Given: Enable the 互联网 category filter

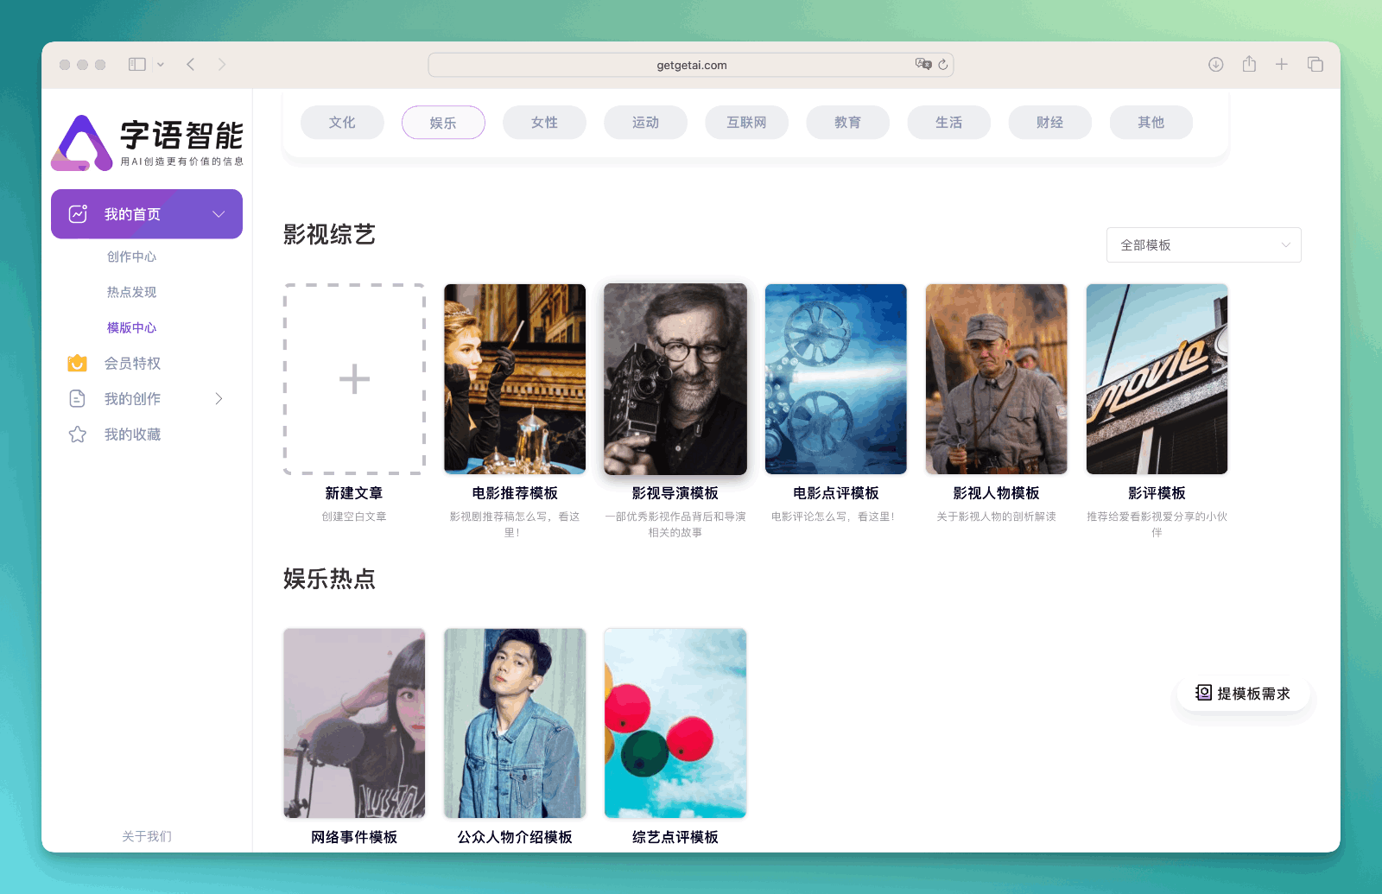Looking at the screenshot, I should [x=746, y=122].
